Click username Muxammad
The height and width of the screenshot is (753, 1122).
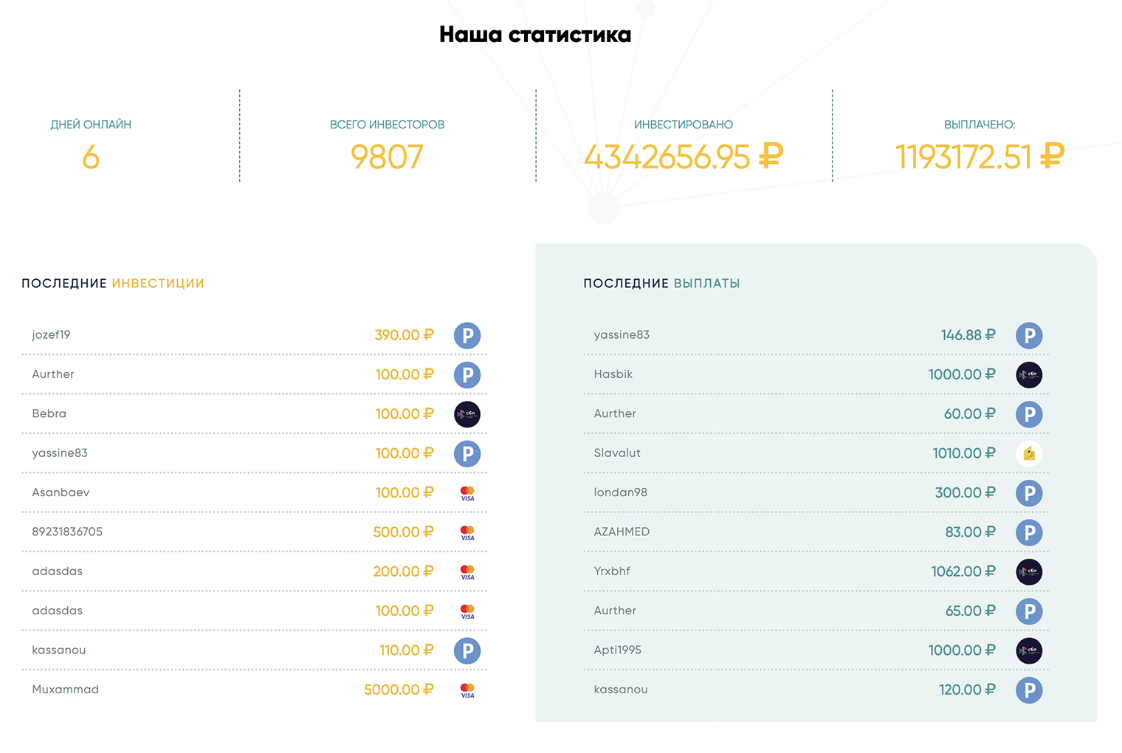pos(65,690)
